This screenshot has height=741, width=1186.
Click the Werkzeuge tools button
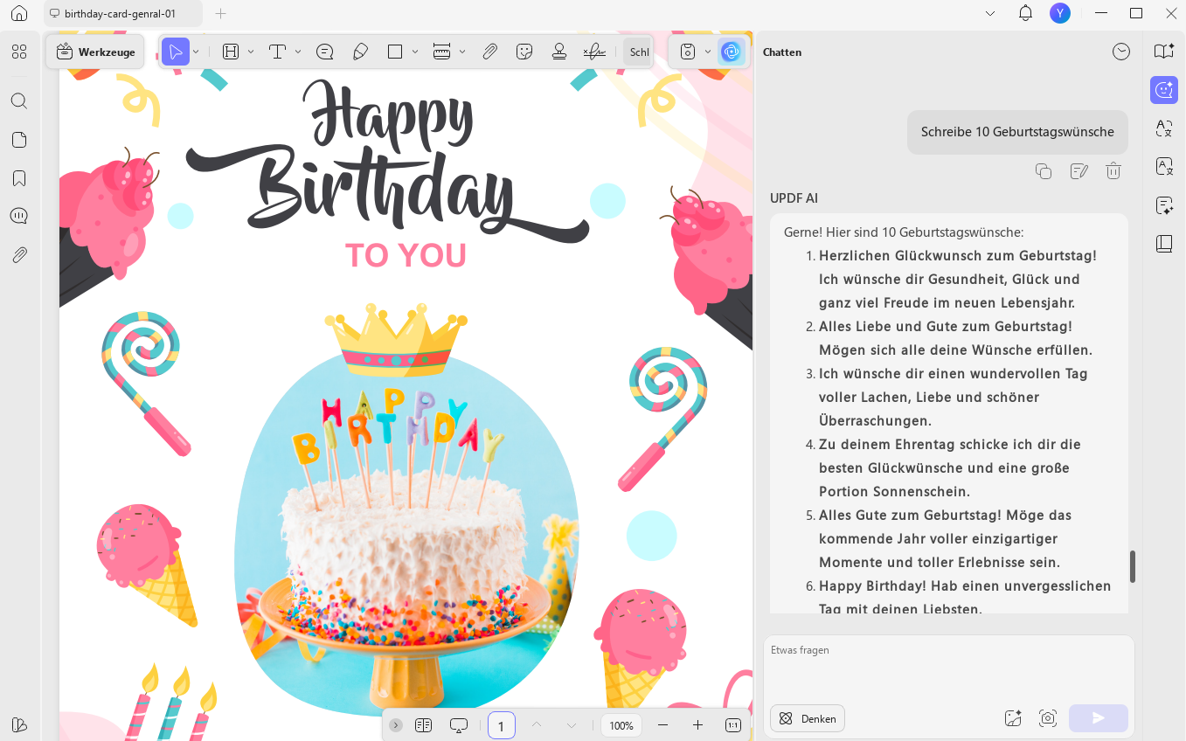pyautogui.click(x=96, y=52)
